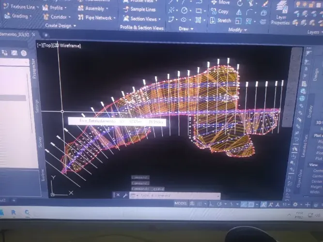Switch to the Survey tab
Image resolution: width=323 pixels, height=242 pixels.
point(40,142)
